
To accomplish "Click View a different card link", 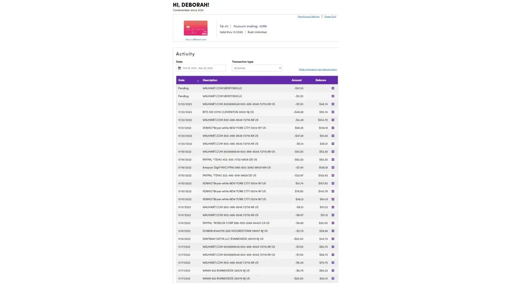I will pyautogui.click(x=196, y=40).
